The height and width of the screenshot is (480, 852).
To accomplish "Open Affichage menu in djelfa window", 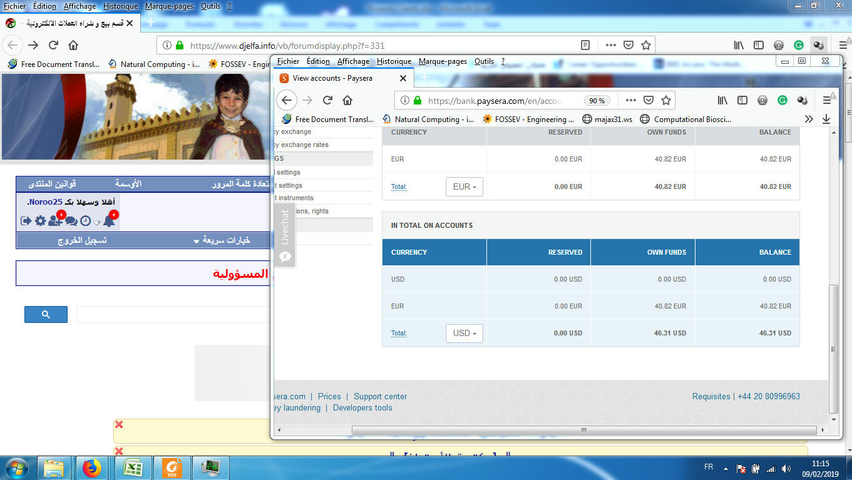I will click(80, 6).
